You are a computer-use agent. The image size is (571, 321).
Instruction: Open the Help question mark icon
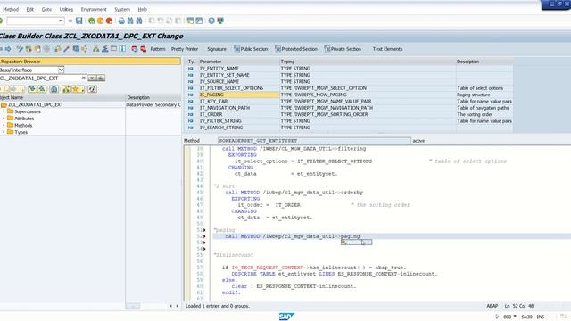(x=211, y=21)
